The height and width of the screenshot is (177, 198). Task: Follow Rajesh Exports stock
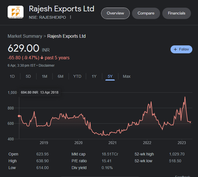click(x=181, y=49)
